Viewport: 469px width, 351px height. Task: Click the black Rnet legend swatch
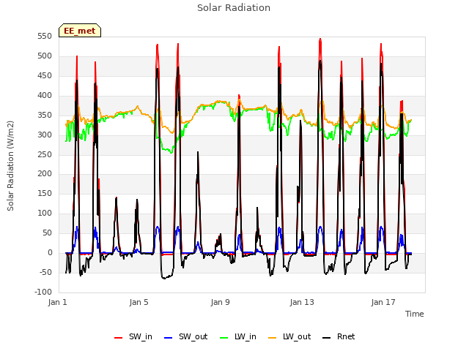pos(327,338)
